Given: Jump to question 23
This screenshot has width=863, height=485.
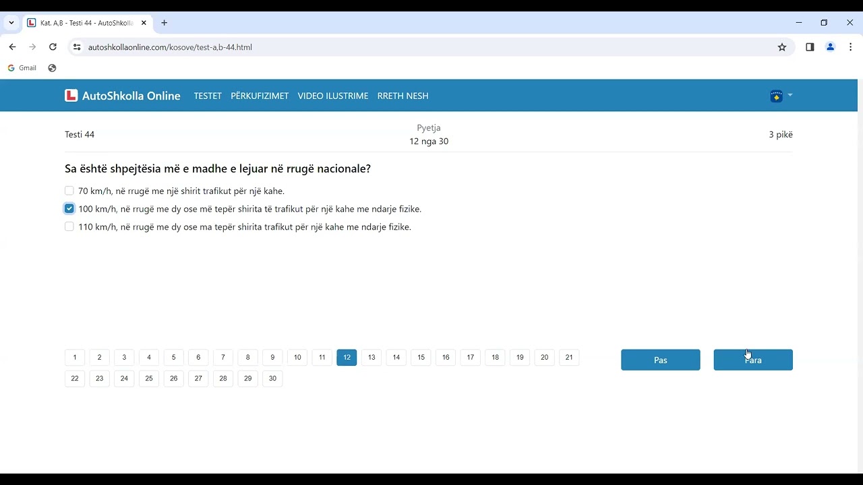Looking at the screenshot, I should (99, 379).
